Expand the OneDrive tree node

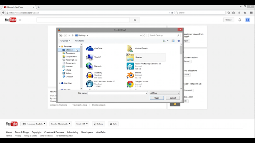(60, 83)
